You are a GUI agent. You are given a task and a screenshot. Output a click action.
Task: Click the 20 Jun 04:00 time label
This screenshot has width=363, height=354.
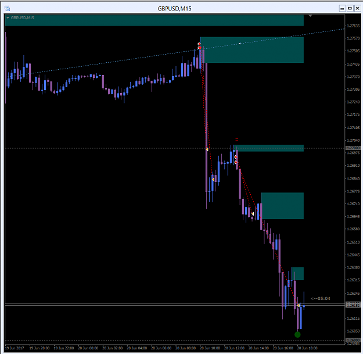pos(137,348)
